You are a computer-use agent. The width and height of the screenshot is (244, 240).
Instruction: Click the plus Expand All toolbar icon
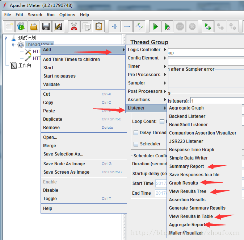pos(115,26)
